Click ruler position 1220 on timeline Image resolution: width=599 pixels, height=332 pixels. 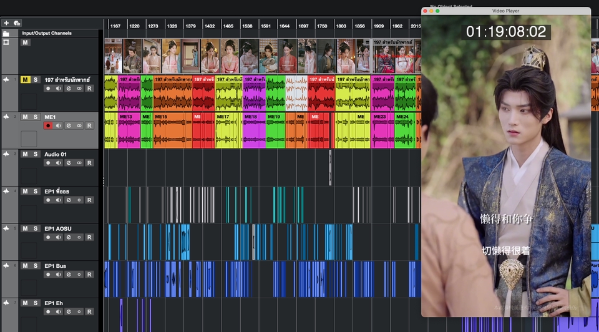(134, 26)
